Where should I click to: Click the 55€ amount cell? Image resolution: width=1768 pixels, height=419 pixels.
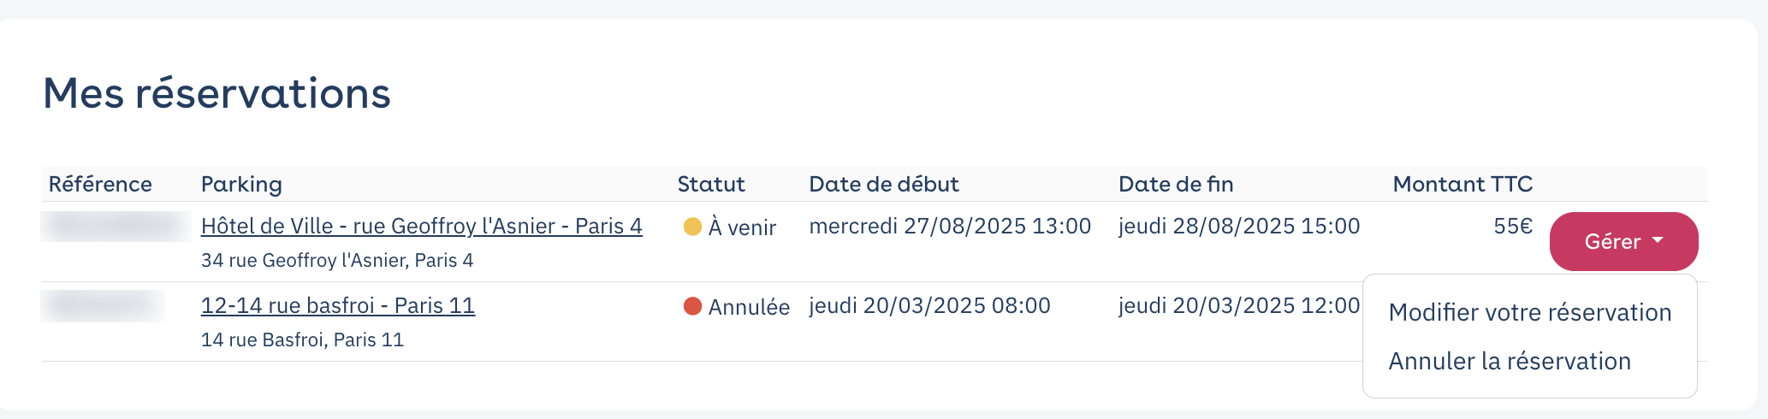(1513, 227)
